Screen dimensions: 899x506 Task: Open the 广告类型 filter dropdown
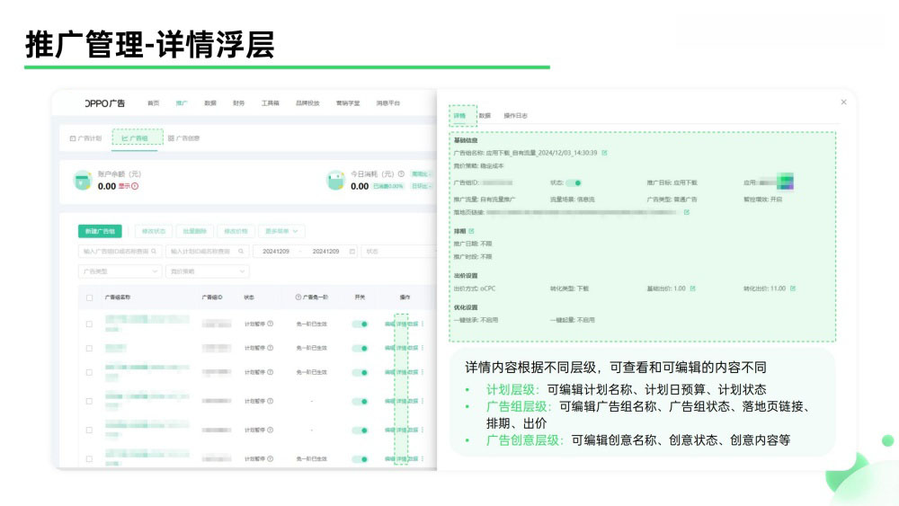120,271
